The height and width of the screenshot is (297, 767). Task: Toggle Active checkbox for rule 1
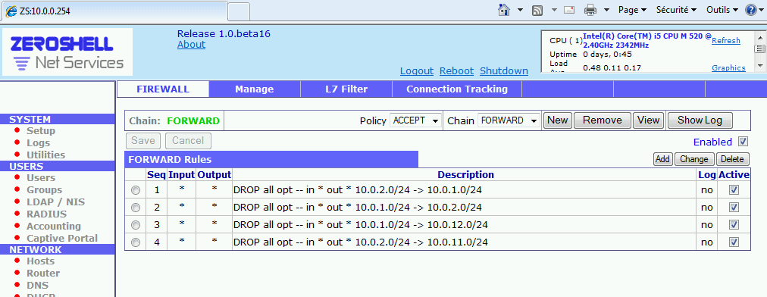[734, 190]
